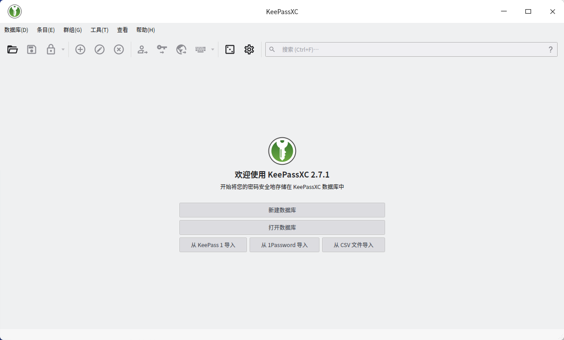Open the 群组(G) menu

point(73,30)
